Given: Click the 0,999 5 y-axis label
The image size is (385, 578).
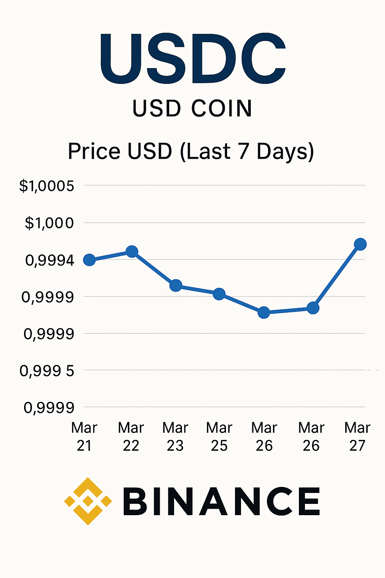Looking at the screenshot, I should point(47,371).
